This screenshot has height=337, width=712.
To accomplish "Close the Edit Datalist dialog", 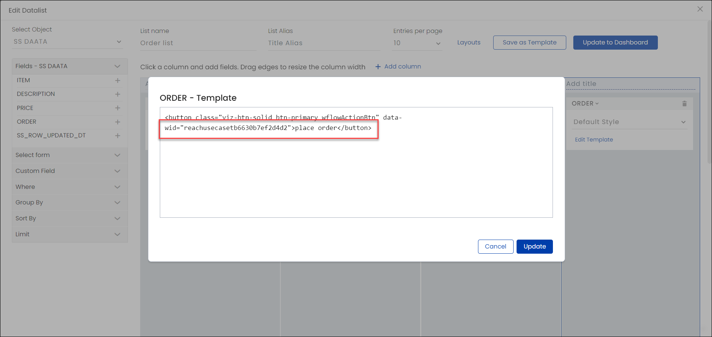I will click(700, 9).
